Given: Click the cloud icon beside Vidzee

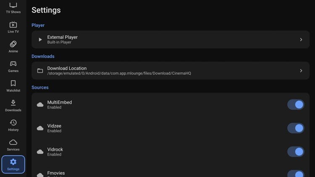Looking at the screenshot, I should (x=40, y=128).
